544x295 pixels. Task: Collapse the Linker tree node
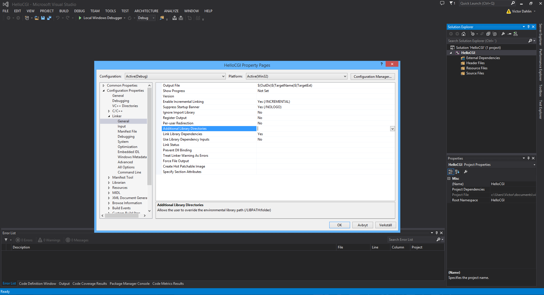(109, 116)
